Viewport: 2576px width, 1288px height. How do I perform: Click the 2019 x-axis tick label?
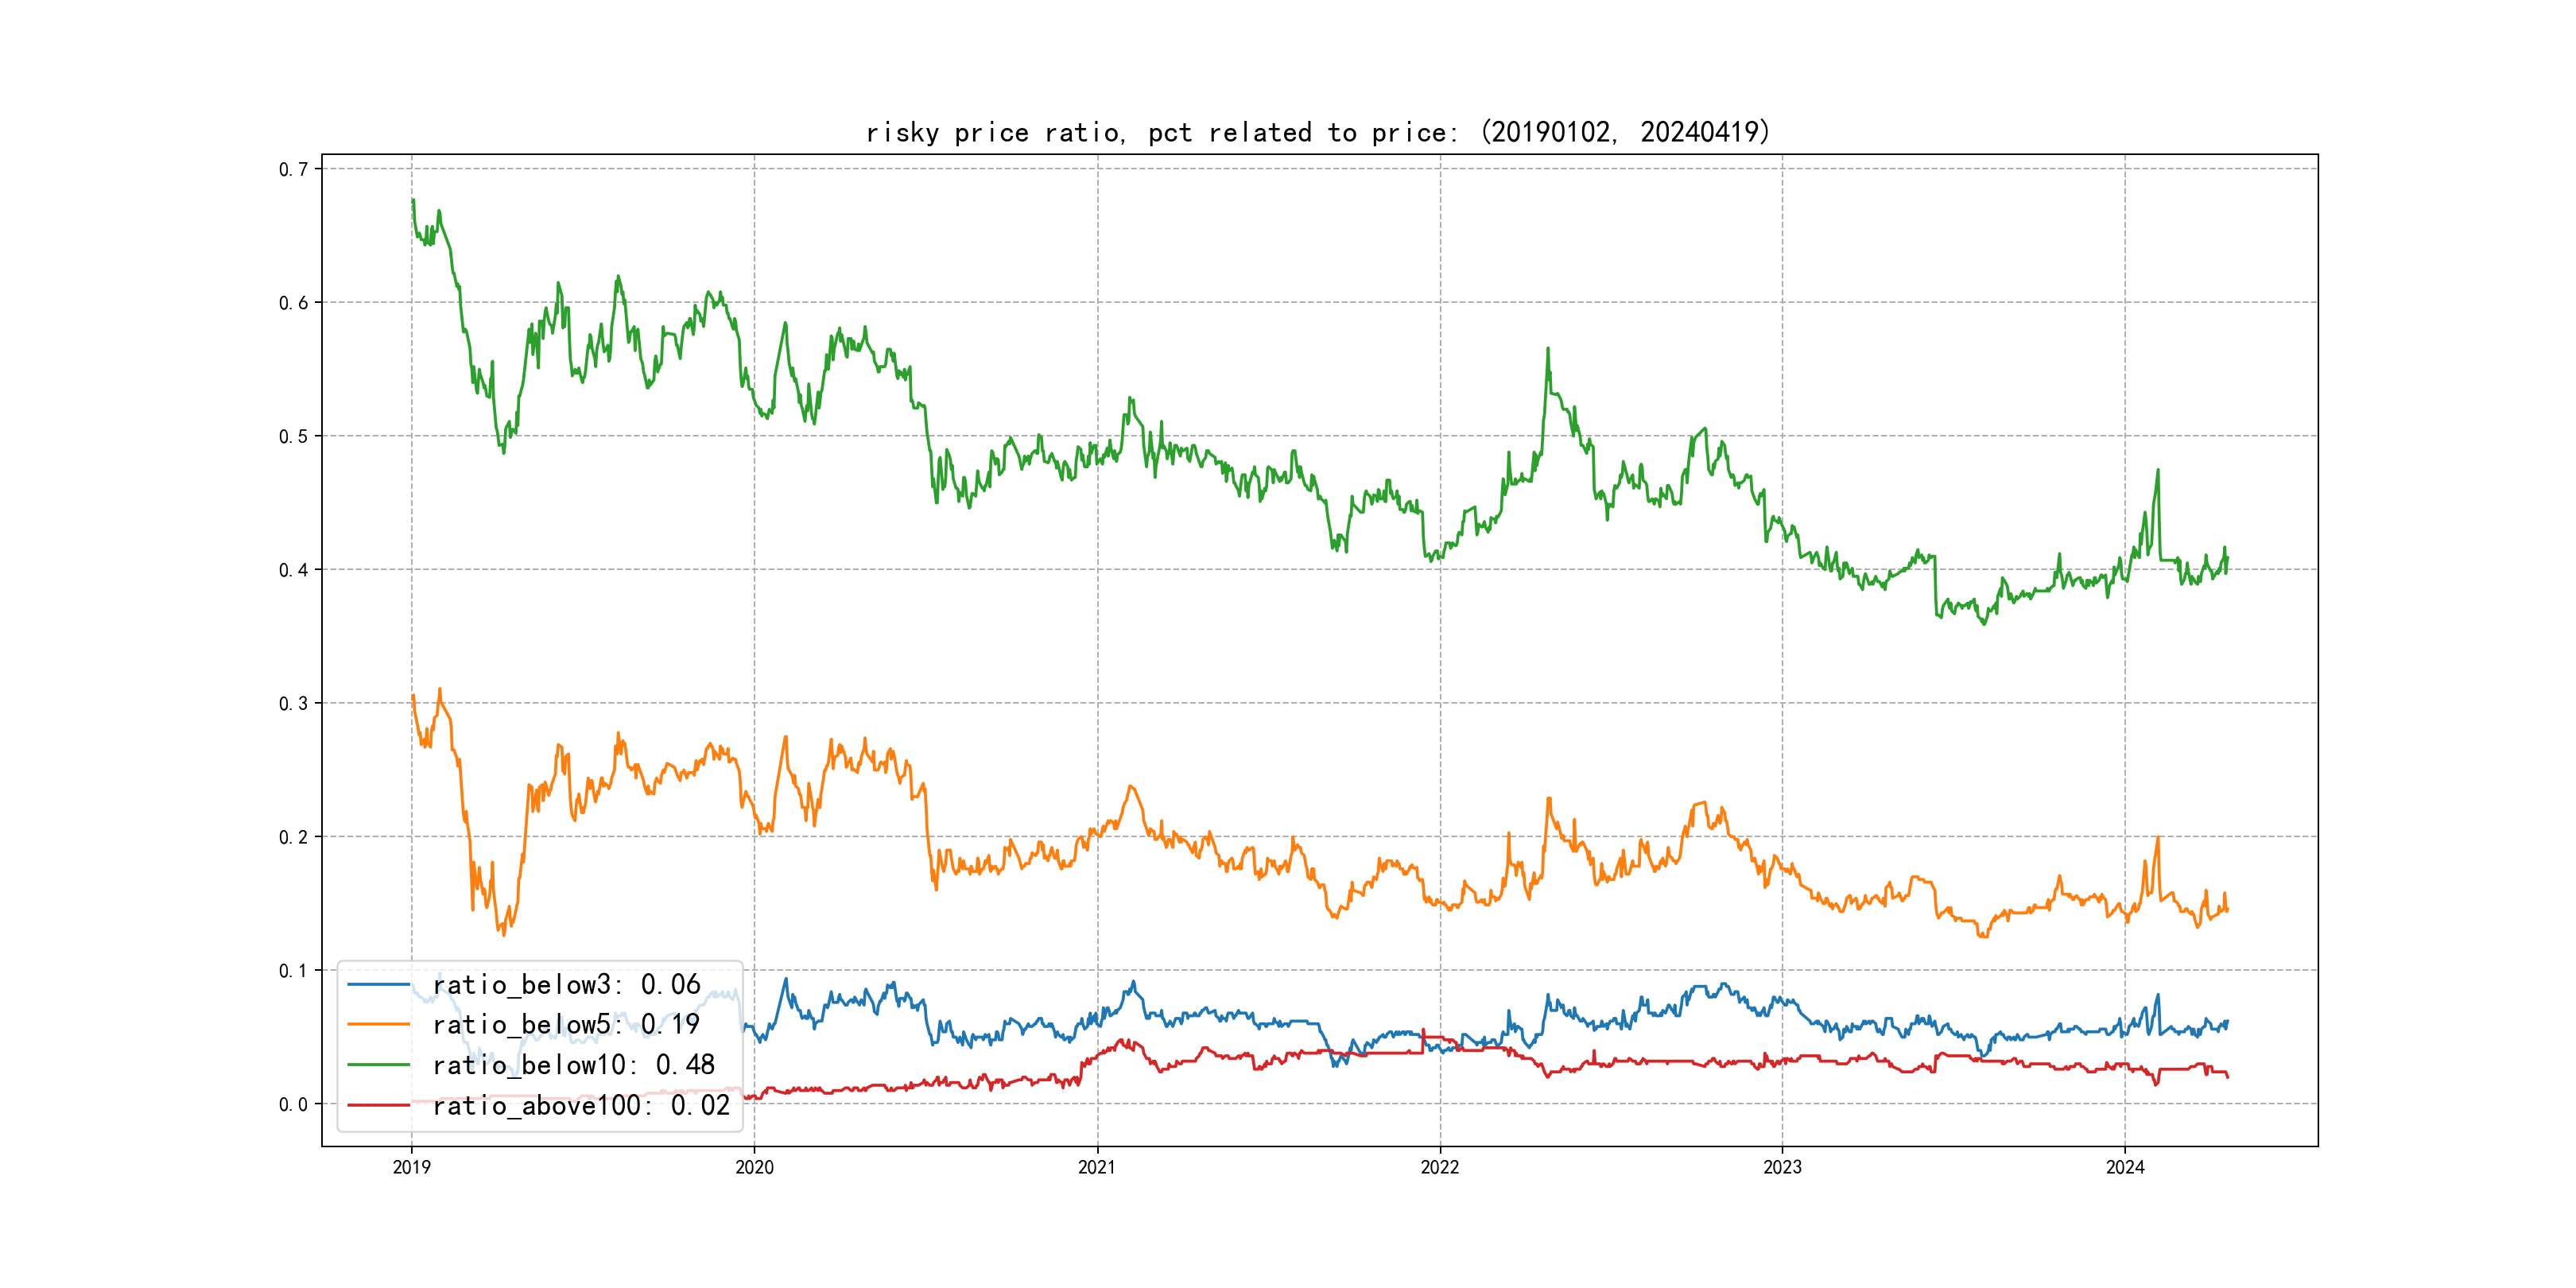click(x=411, y=1167)
